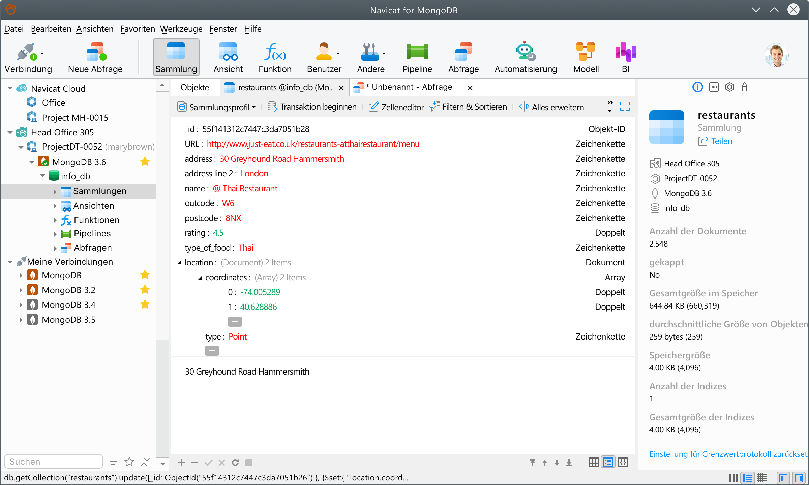809x485 pixels.
Task: Show the info panel tab icon
Action: (697, 87)
